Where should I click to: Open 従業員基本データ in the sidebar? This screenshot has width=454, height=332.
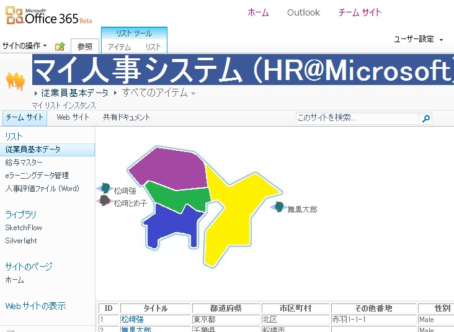pyautogui.click(x=47, y=150)
